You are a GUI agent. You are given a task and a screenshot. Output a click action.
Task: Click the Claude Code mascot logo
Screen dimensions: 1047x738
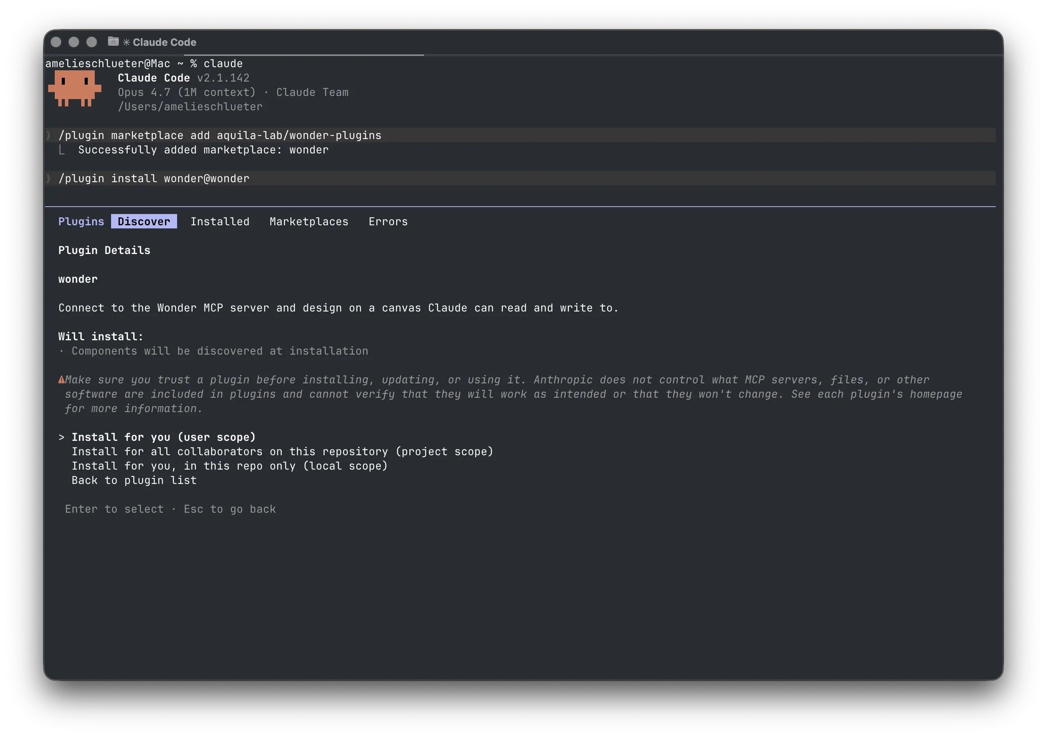(x=75, y=88)
